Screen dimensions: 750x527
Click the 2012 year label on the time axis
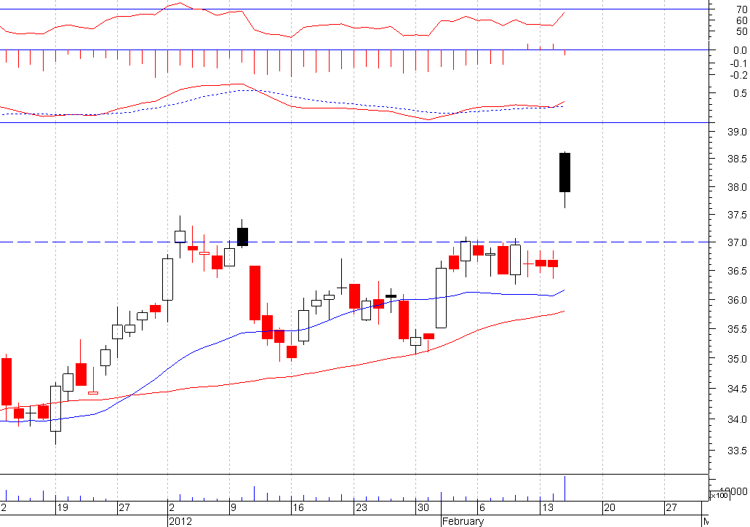[x=180, y=521]
